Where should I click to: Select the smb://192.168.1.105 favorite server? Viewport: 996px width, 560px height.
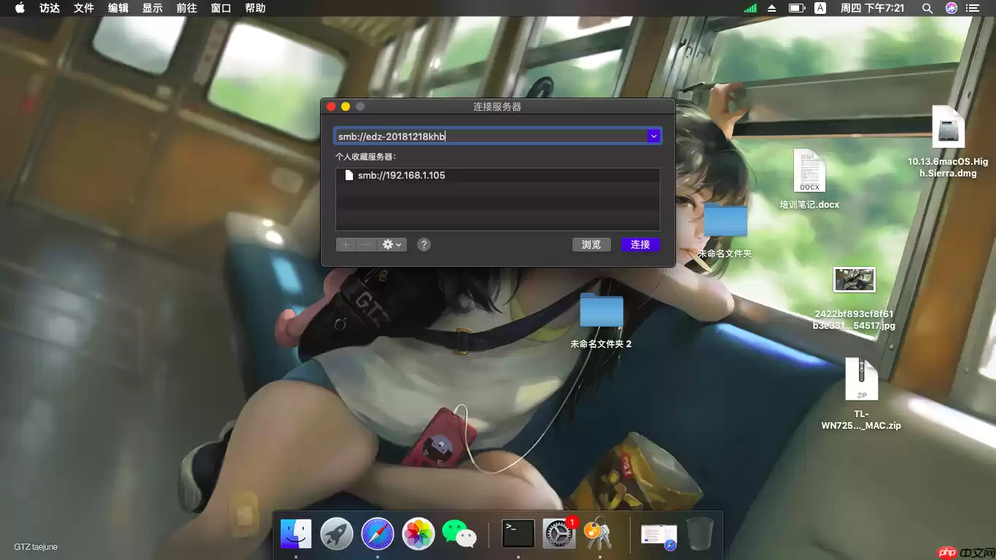click(x=402, y=175)
